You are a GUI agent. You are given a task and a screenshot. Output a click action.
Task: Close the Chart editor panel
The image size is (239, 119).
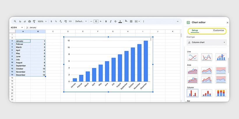[227, 22]
